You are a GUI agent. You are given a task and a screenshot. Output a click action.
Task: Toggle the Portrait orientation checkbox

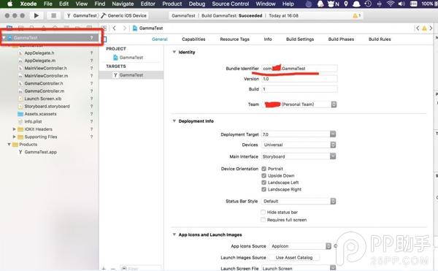(x=264, y=169)
